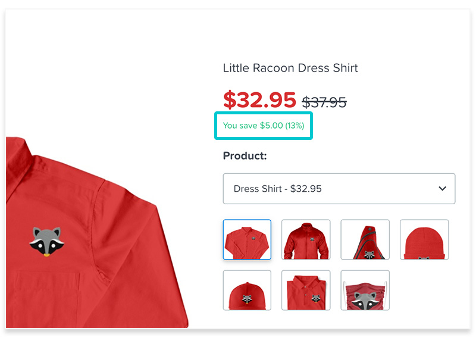
Task: Select the dress shirt product thumbnail
Action: pos(247,239)
